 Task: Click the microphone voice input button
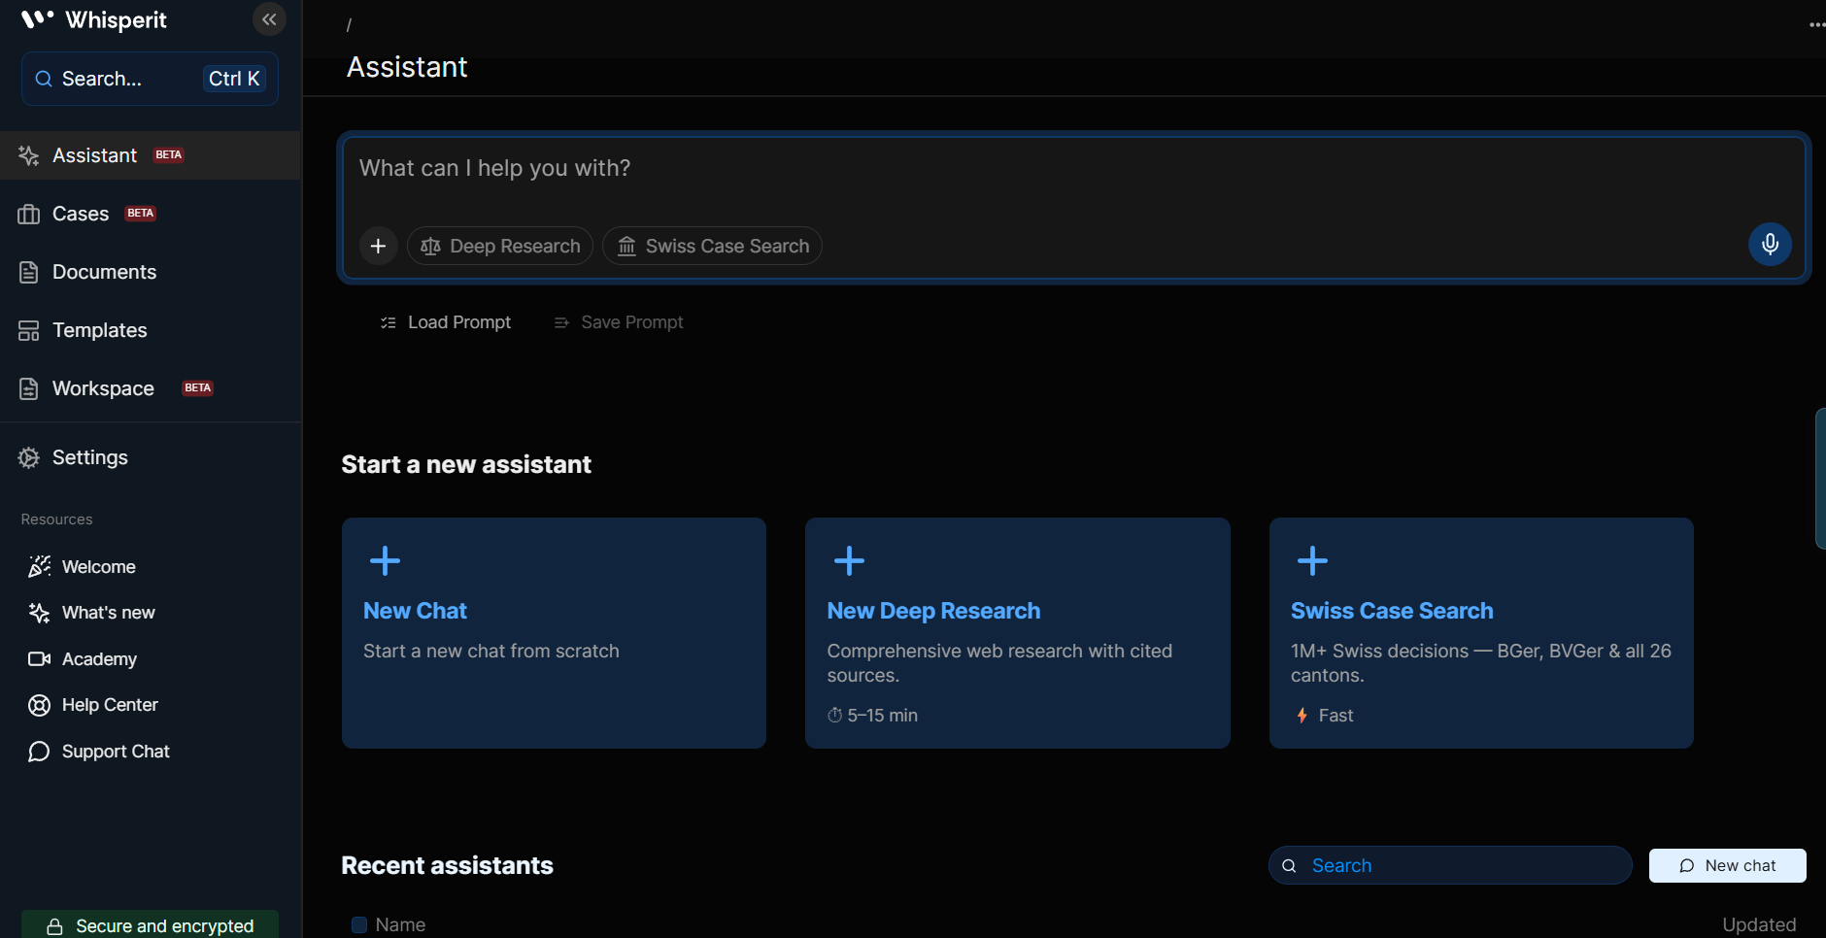point(1770,245)
